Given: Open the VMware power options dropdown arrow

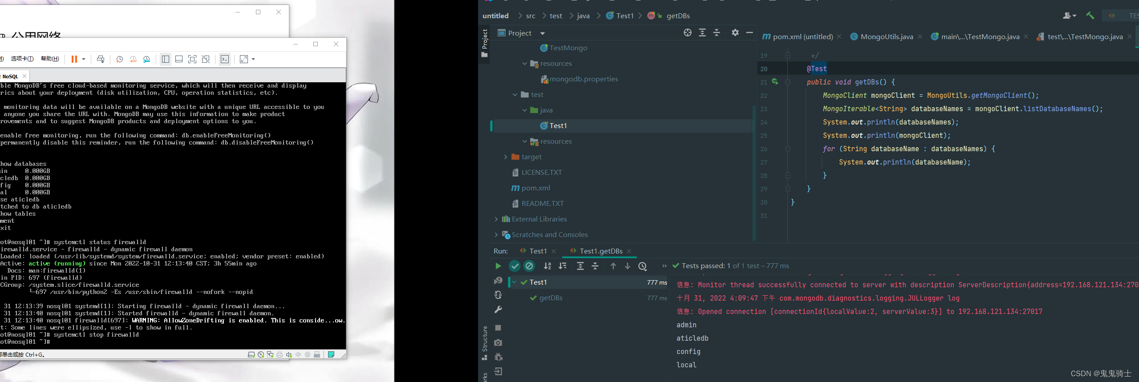Looking at the screenshot, I should [x=83, y=59].
